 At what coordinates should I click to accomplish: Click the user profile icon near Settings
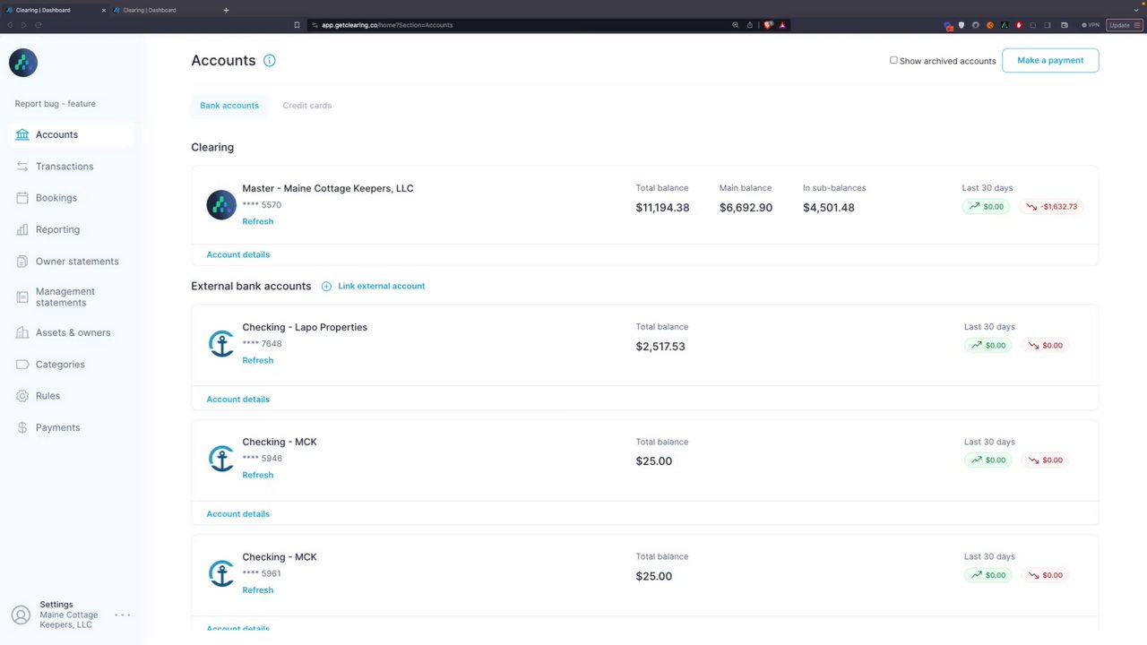21,615
